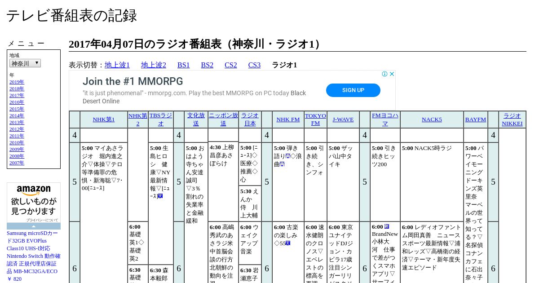The image size is (539, 283).
Task: Switch view to CS3
Action: click(254, 65)
